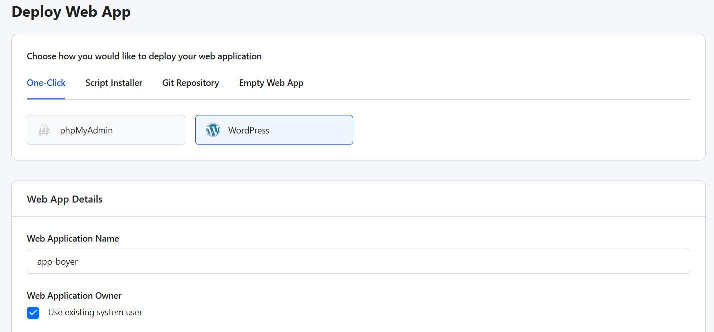Click the Deploy Web App page heading
Viewport: 714px width, 332px height.
point(71,11)
